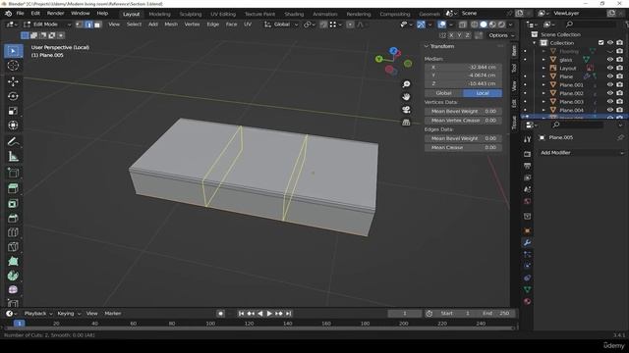Choose the Add Cube tool
Screen dimensions: 629x353
coord(13,173)
